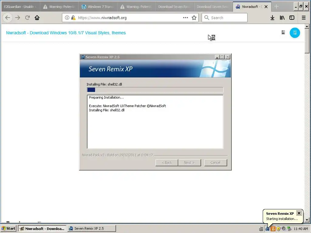Open the Firefox hamburger menu
The image size is (311, 233).
point(303,18)
